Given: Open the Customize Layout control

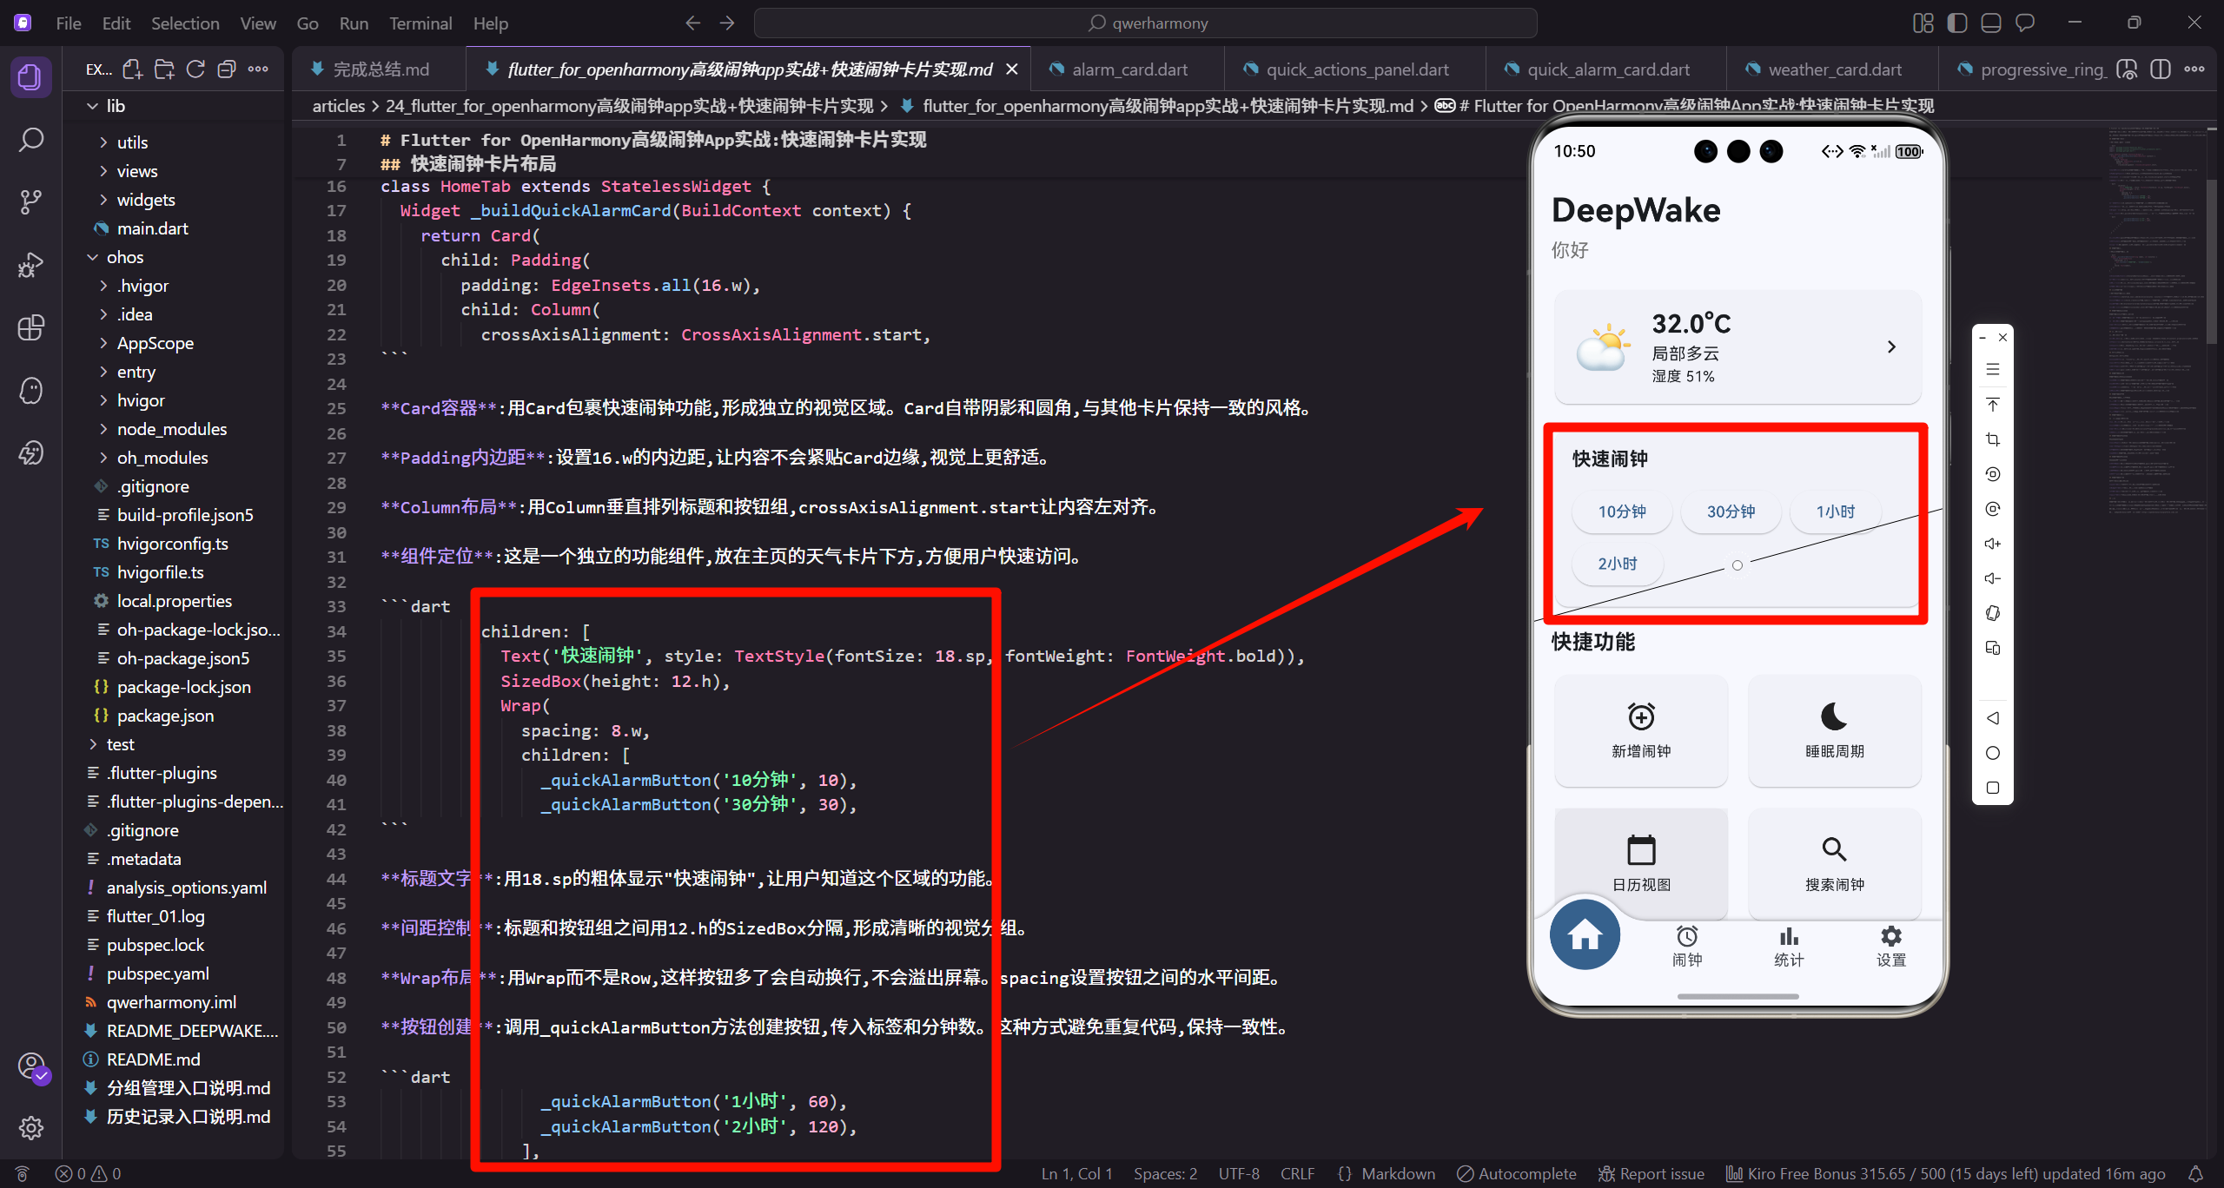Looking at the screenshot, I should point(1923,23).
